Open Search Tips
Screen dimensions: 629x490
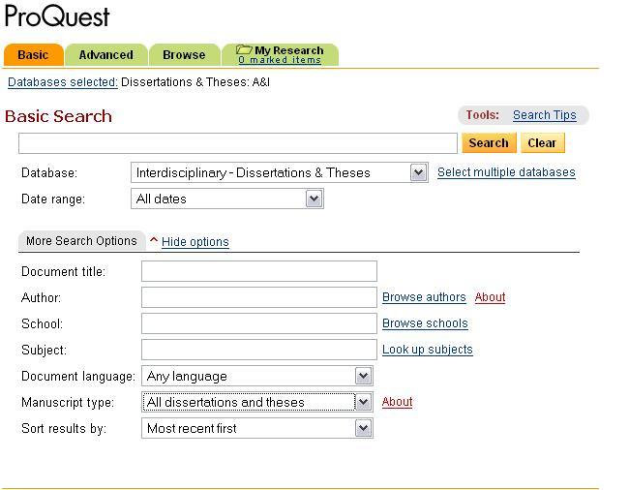tap(545, 115)
